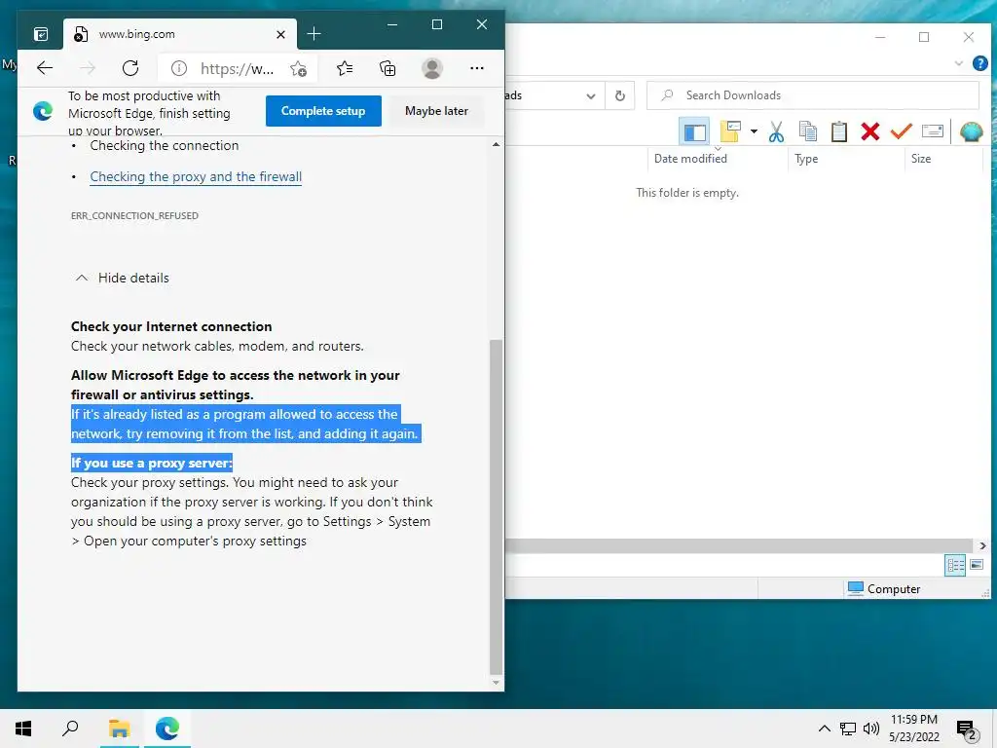
Task: Collapse the Hide details section
Action: point(123,278)
